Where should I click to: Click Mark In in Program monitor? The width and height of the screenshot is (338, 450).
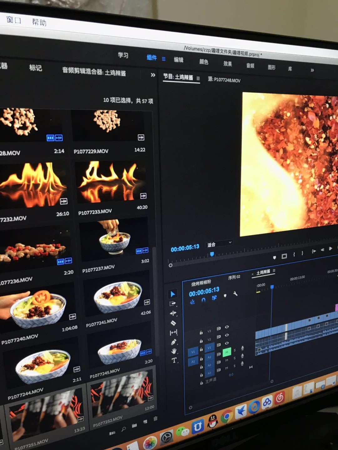coord(294,255)
